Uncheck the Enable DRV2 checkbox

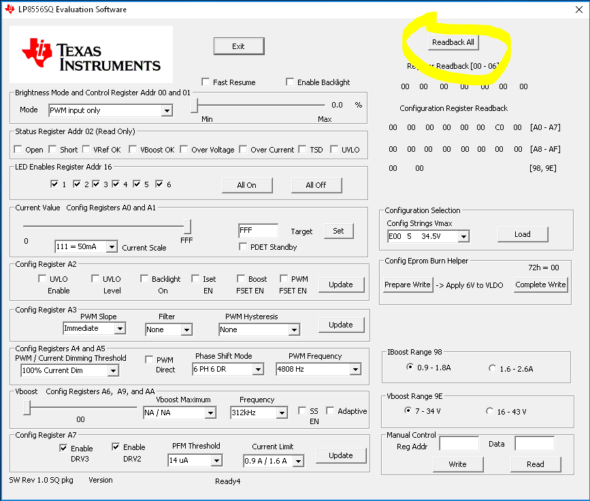[116, 447]
